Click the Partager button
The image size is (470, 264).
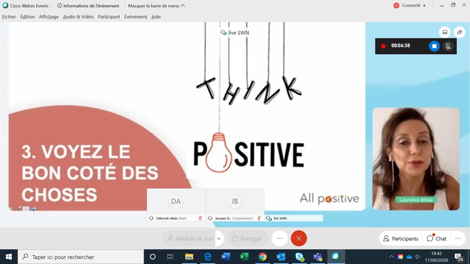(x=248, y=238)
